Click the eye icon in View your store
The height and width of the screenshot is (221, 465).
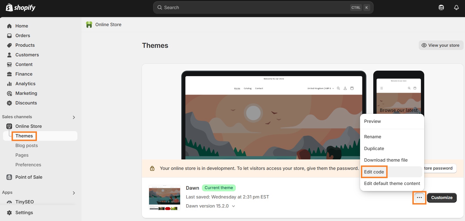coord(424,45)
